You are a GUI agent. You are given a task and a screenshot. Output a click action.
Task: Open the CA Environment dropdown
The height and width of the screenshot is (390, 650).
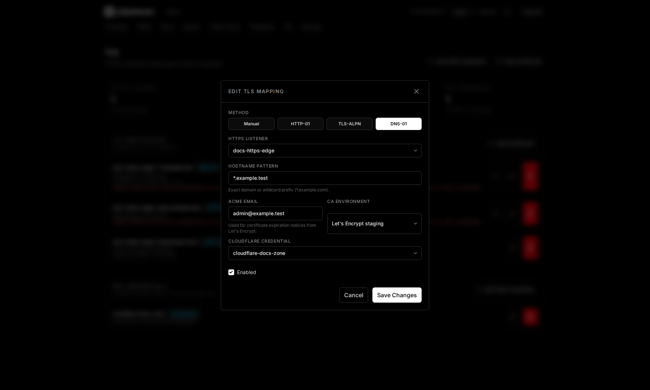[x=374, y=224]
